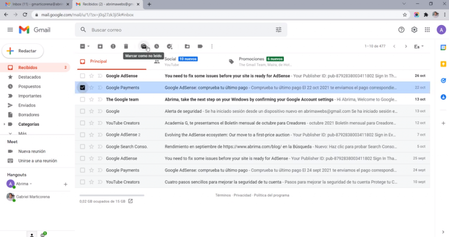The image size is (449, 237).
Task: Star the Google AdSense 26 oct email
Action: click(91, 76)
